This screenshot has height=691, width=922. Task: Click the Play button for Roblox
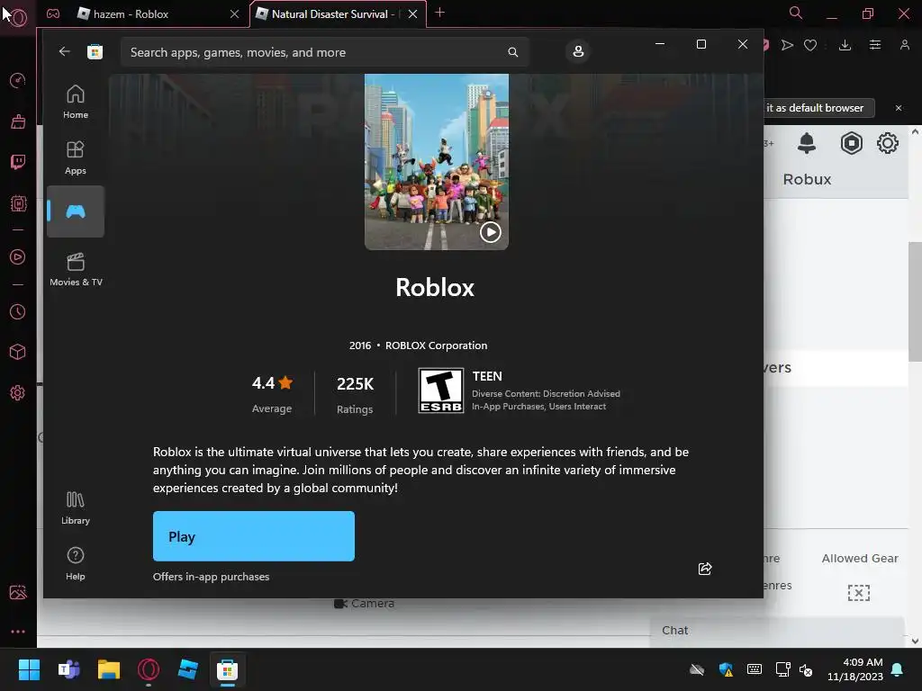(x=253, y=536)
